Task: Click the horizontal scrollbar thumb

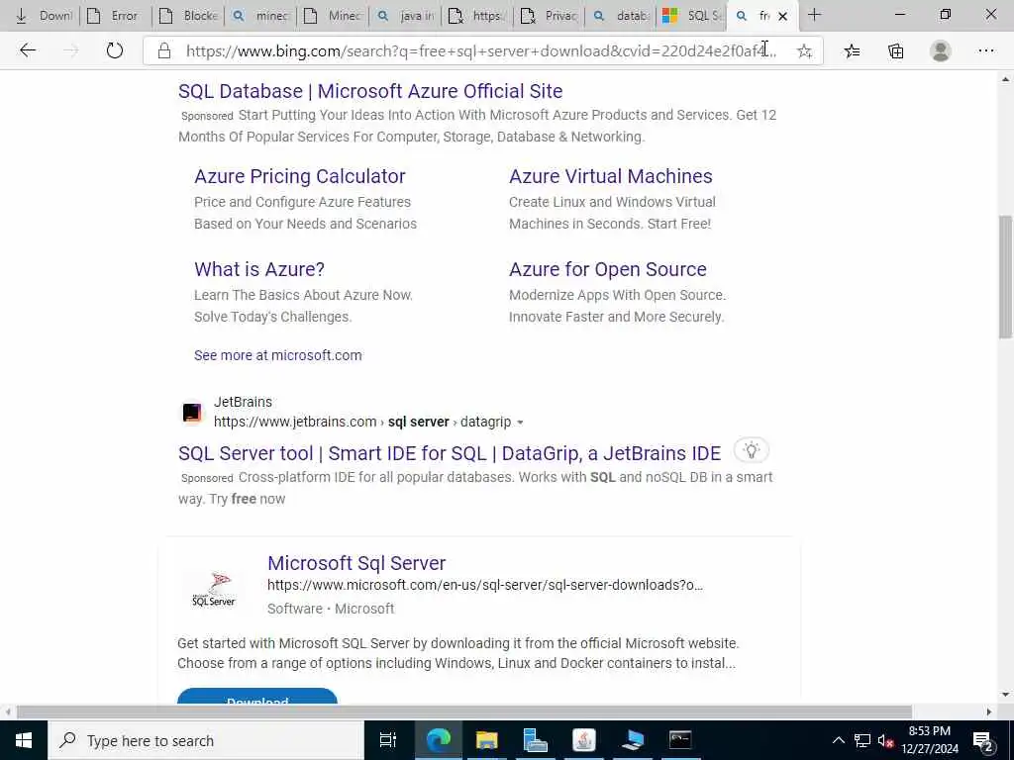Action: point(463,712)
